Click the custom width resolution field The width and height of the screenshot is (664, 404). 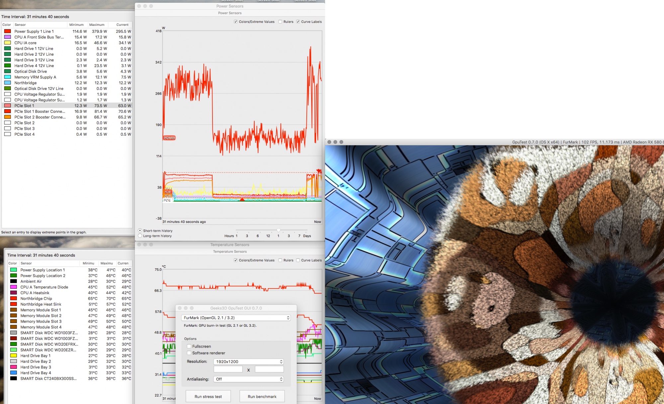[228, 369]
